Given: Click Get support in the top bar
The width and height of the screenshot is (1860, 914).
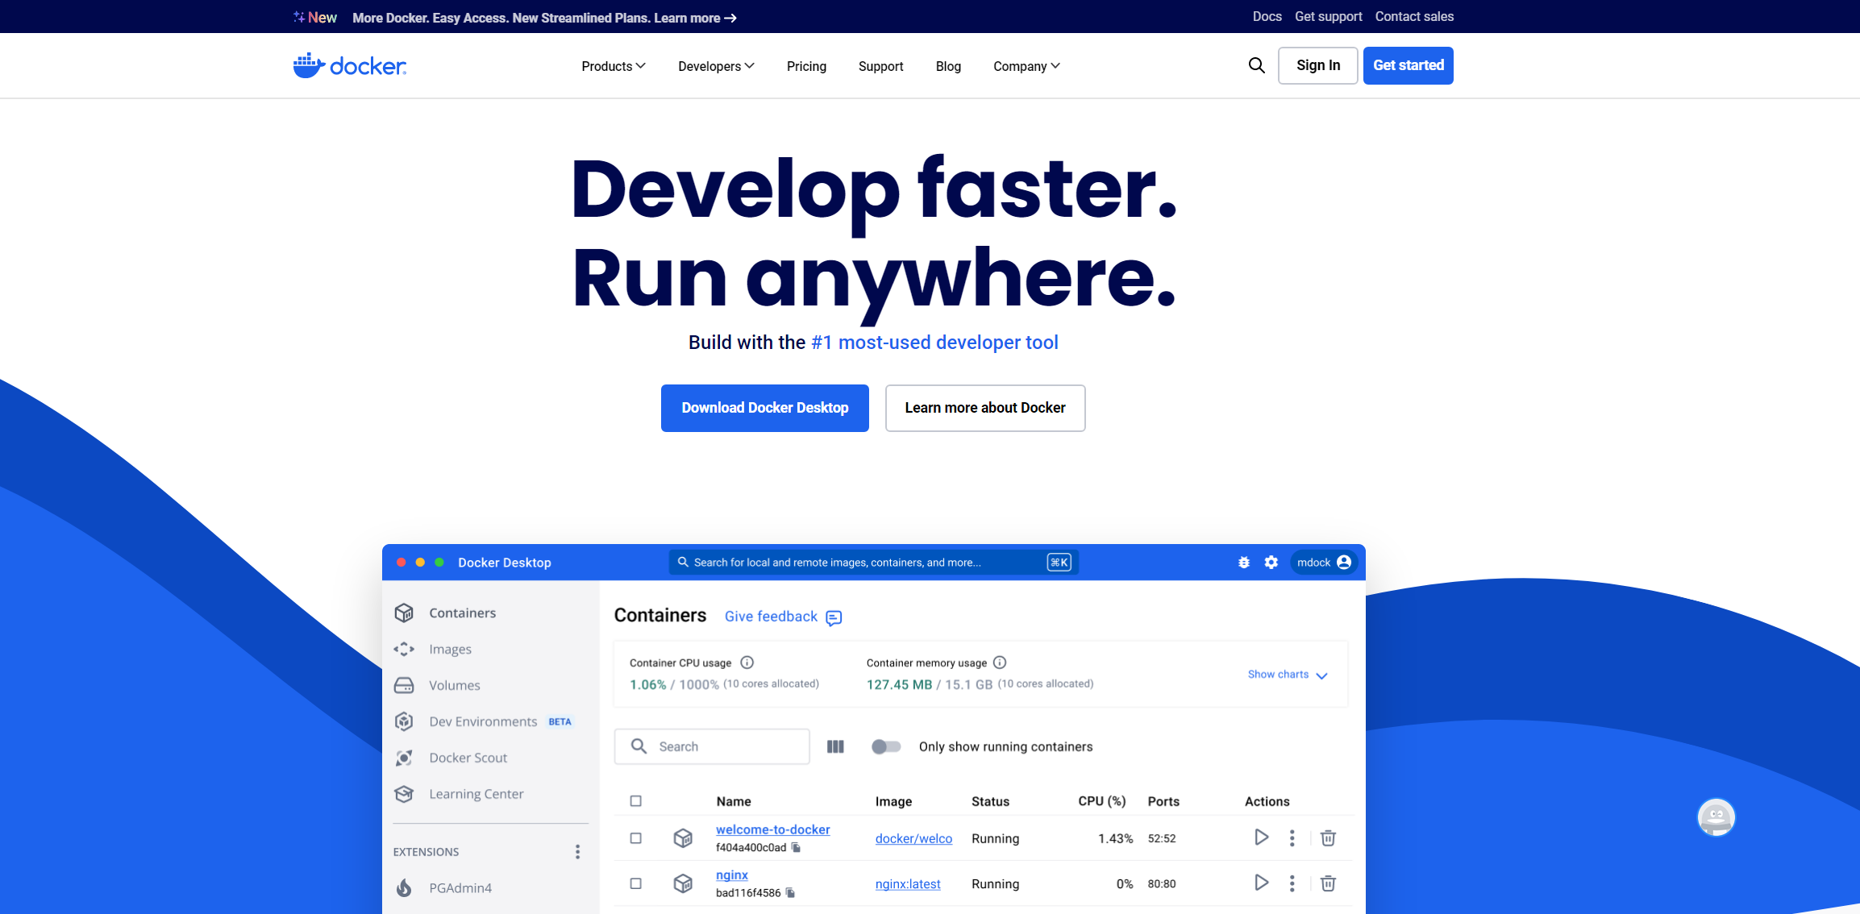Looking at the screenshot, I should click(1328, 16).
